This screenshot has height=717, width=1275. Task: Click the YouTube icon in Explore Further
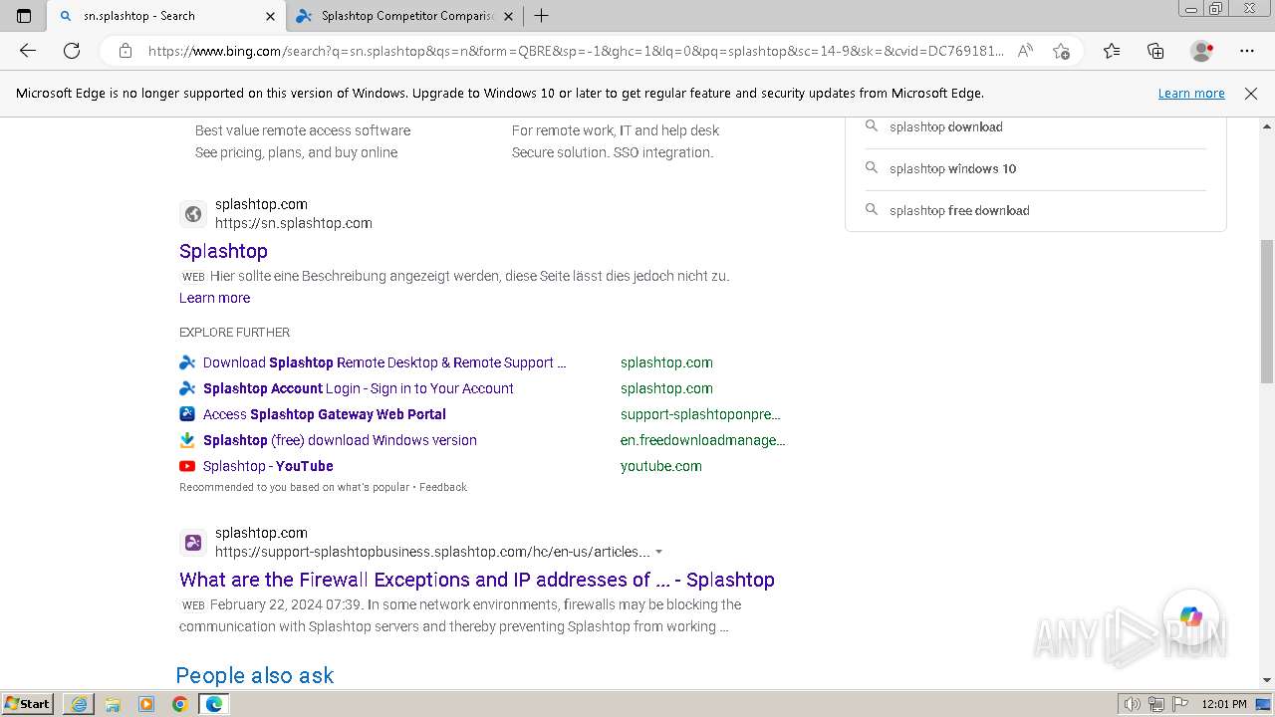[187, 466]
